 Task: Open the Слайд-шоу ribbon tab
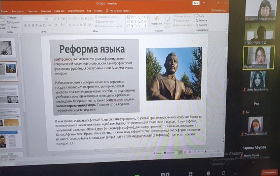[x=58, y=11]
